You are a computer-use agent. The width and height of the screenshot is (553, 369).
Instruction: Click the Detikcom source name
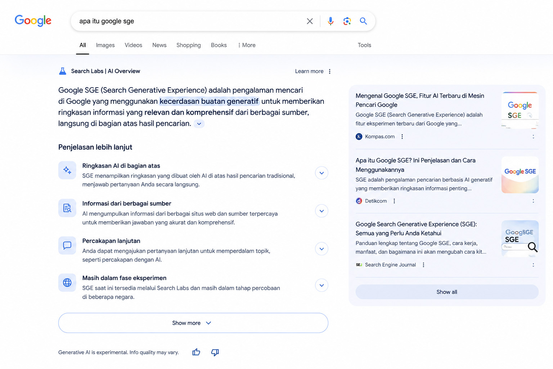pyautogui.click(x=376, y=201)
